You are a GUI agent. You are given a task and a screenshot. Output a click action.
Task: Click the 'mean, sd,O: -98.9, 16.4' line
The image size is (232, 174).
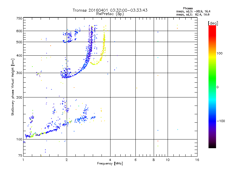[193, 11]
